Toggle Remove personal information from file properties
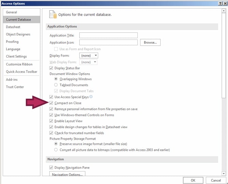228x184 pixels. point(51,109)
